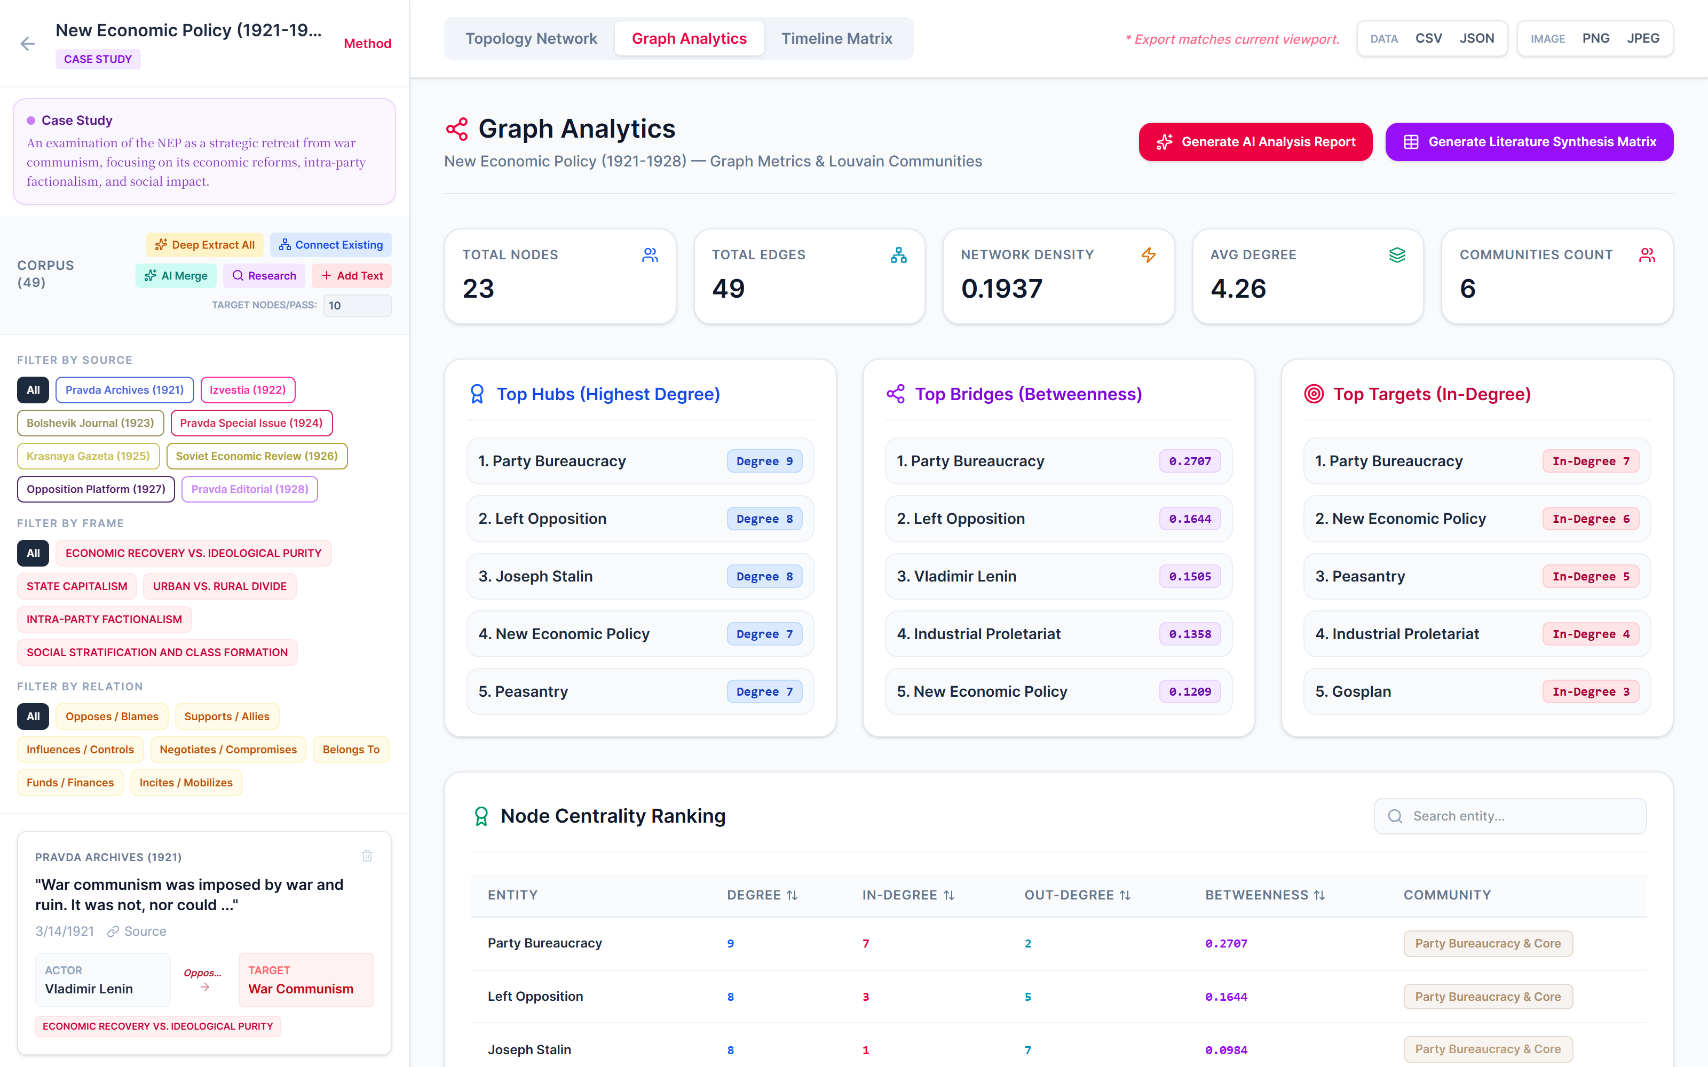1708x1067 pixels.
Task: Click the Network Density lightning icon
Action: click(x=1148, y=255)
